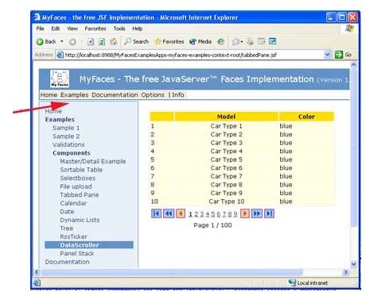Open the Edit menu
The image size is (366, 292).
pyautogui.click(x=56, y=29)
